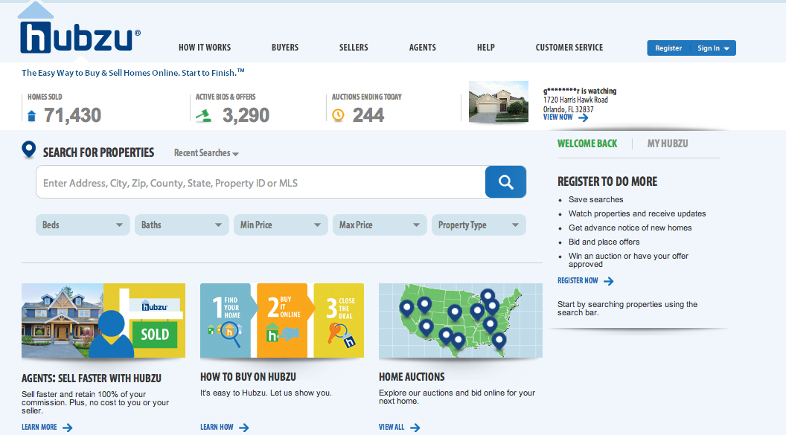The width and height of the screenshot is (786, 435).
Task: Switch to the MY HUBZU tab
Action: (668, 144)
